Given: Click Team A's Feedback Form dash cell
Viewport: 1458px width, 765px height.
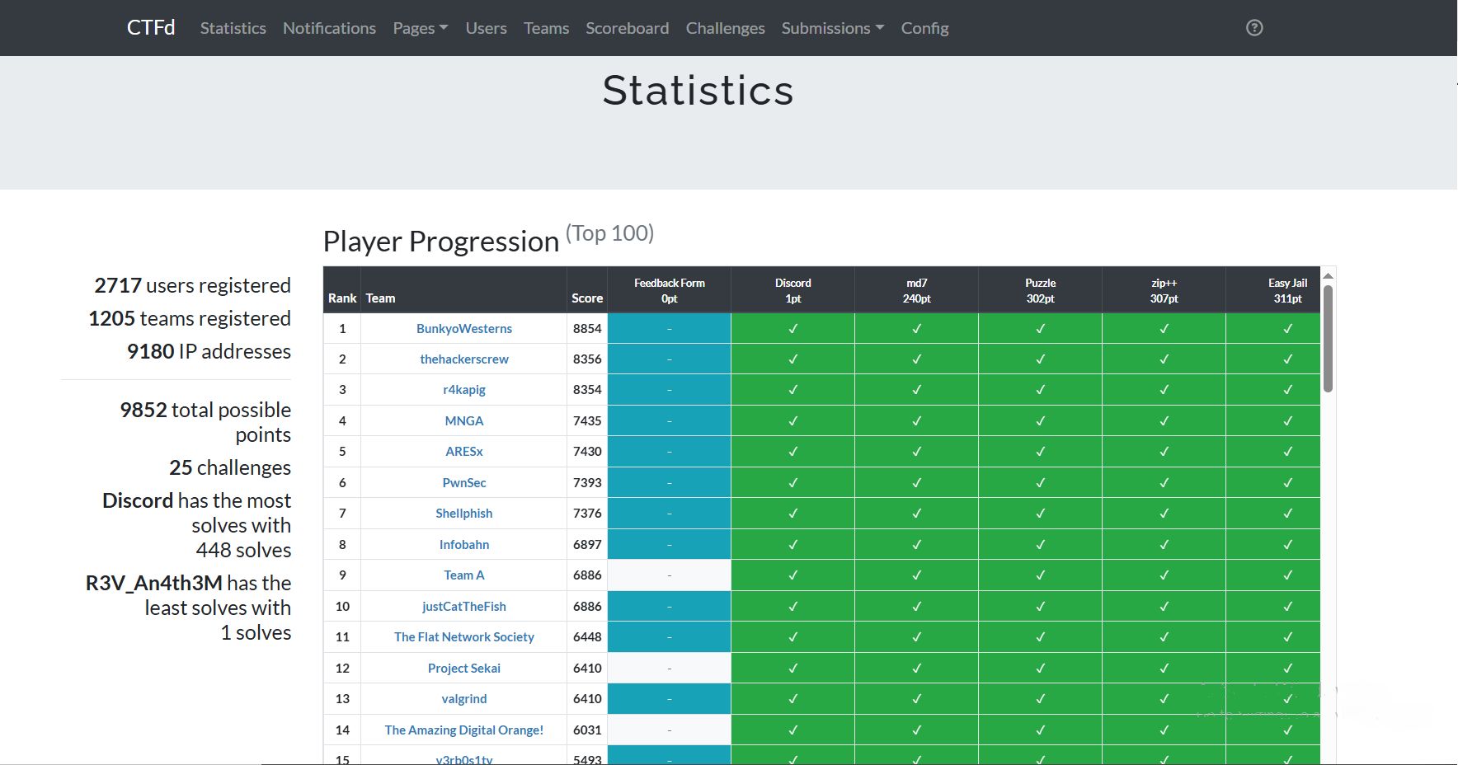Looking at the screenshot, I should pos(669,575).
